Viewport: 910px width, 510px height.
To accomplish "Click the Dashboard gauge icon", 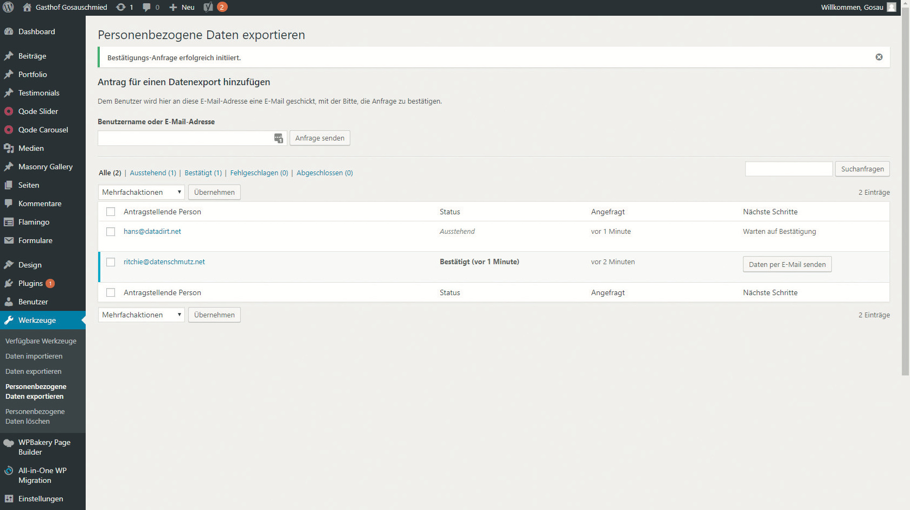I will (x=9, y=31).
